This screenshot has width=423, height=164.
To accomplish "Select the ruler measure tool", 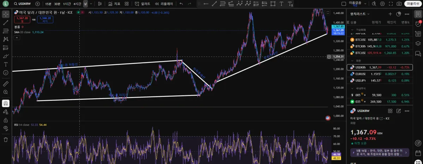I will point(6,84).
